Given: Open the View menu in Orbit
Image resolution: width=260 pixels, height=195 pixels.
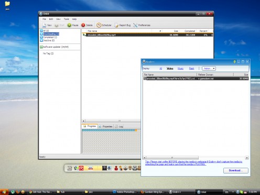Looking at the screenshot, I should coord(58,19).
